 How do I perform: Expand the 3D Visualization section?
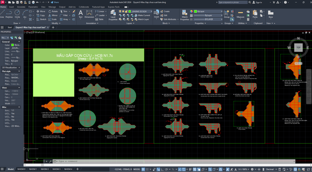click(19, 67)
